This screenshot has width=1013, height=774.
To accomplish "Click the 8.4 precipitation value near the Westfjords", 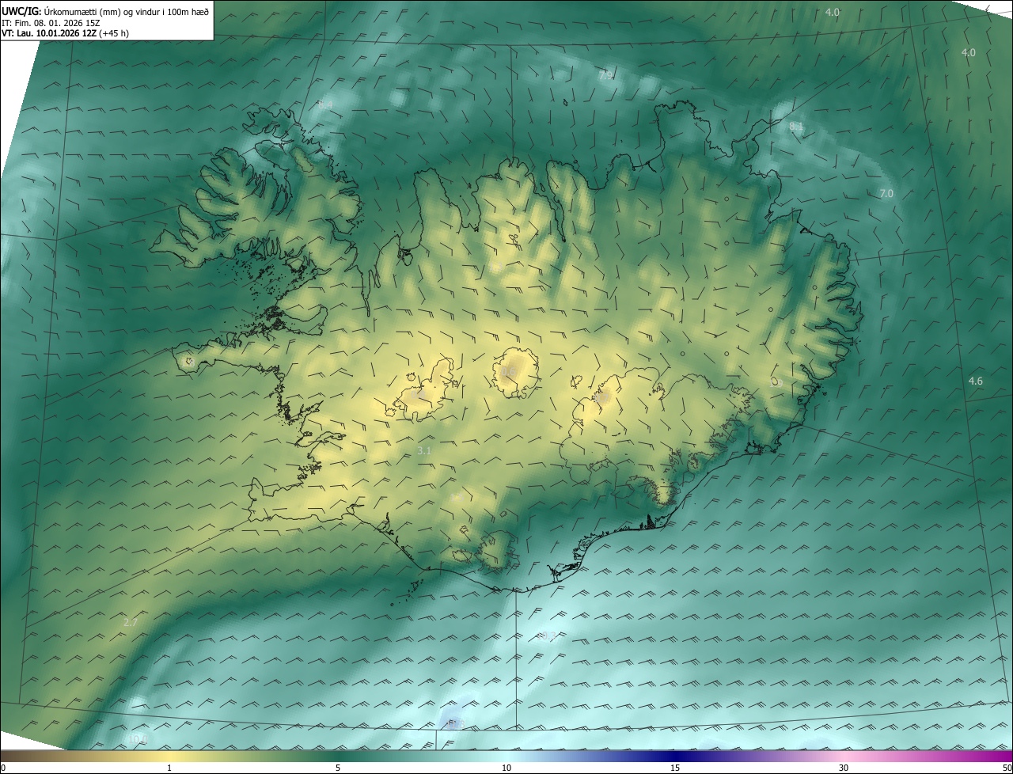I will (x=325, y=104).
